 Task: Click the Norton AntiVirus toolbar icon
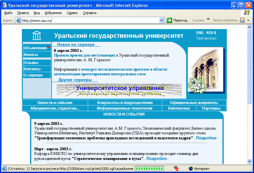pos(242,20)
